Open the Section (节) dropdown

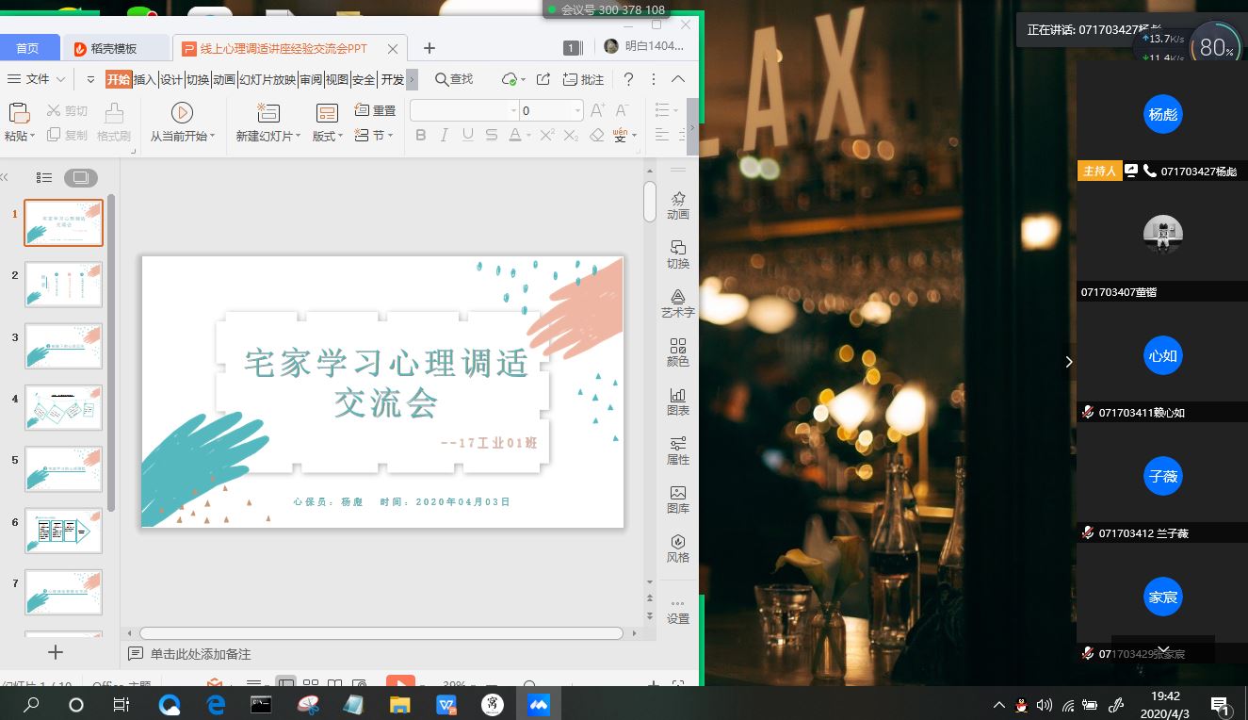374,136
